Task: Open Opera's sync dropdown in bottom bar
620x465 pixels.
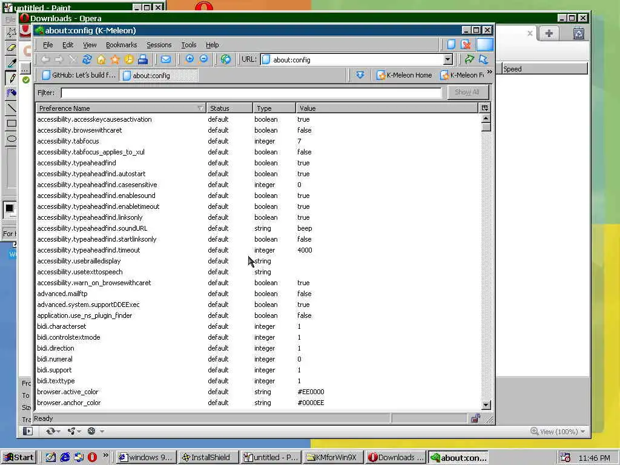Action: [53, 431]
